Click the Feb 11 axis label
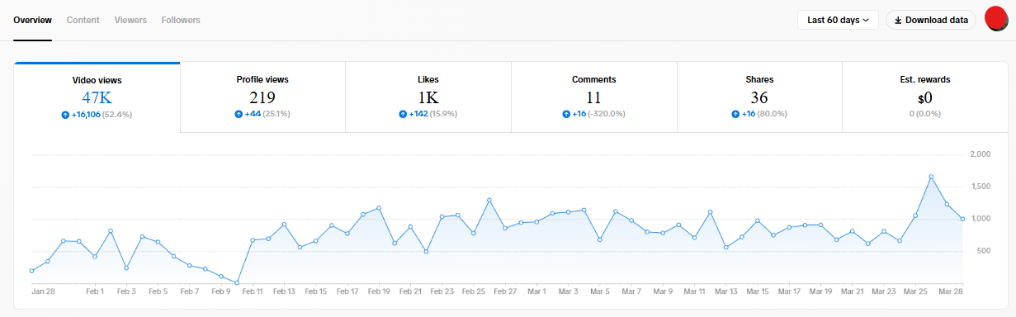Image resolution: width=1016 pixels, height=317 pixels. tap(253, 291)
